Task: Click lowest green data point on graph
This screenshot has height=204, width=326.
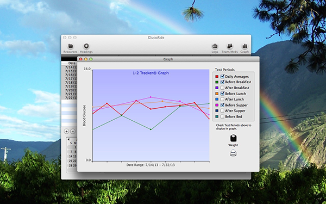Action: coord(151,129)
